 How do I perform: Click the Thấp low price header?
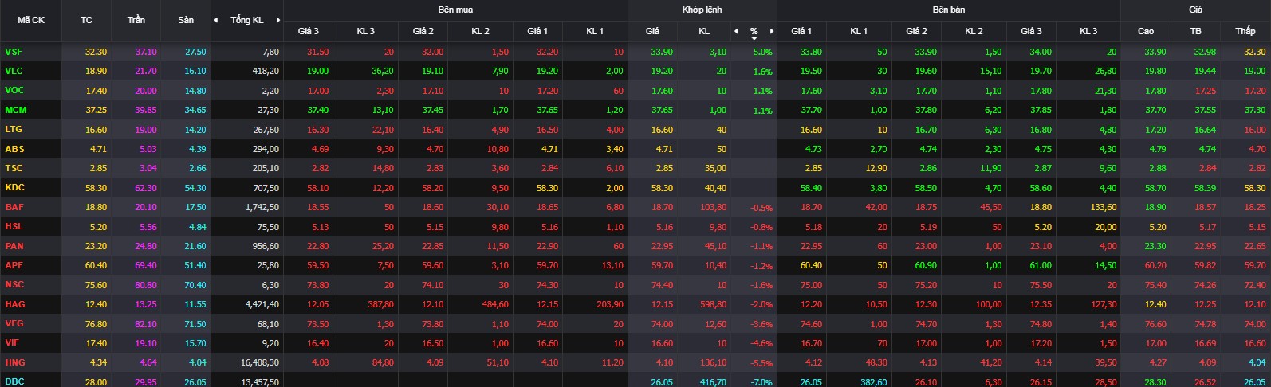(1245, 31)
